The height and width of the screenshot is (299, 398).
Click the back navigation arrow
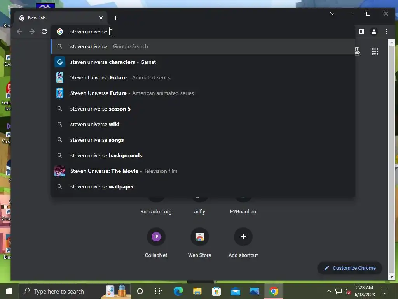19,32
